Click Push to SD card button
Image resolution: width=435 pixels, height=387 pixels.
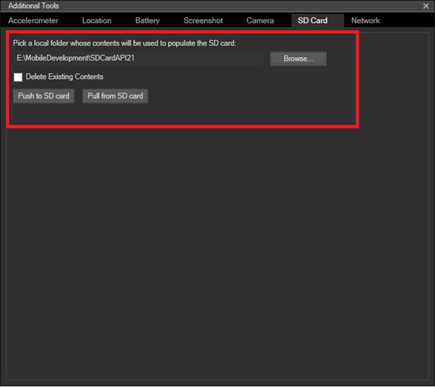click(44, 96)
